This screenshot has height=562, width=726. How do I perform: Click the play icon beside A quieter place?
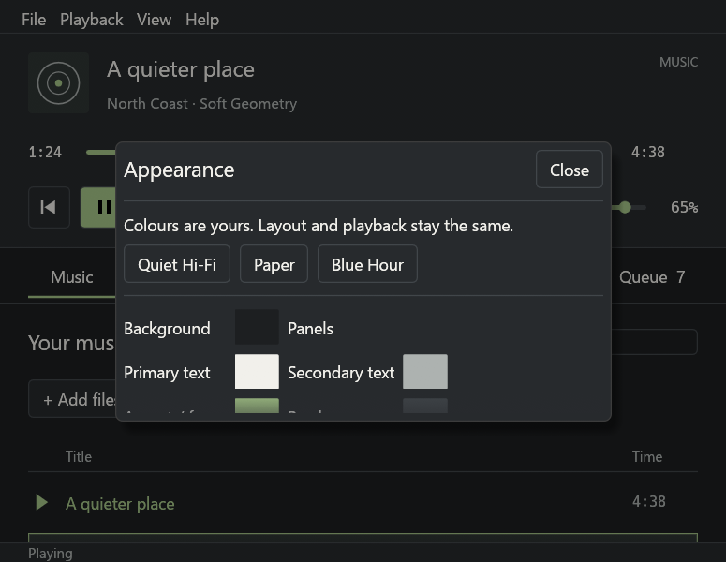click(x=41, y=502)
